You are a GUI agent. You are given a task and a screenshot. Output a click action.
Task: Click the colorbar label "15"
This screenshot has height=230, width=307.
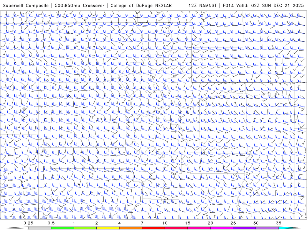(188, 223)
